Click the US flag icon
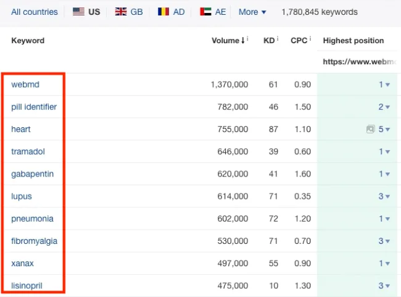The image size is (401, 297). pos(78,12)
